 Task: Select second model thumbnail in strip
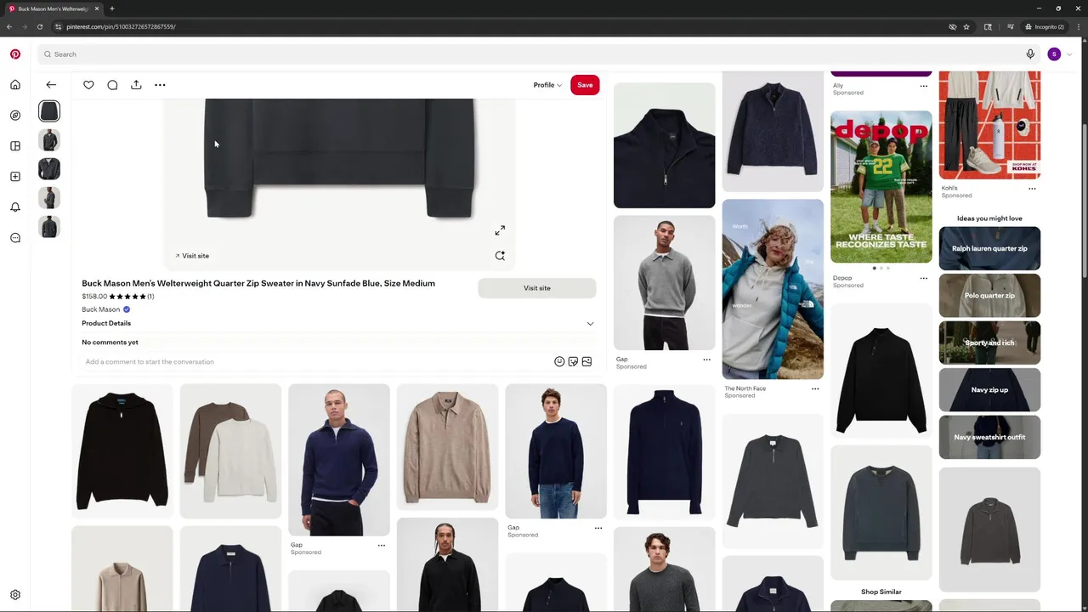pyautogui.click(x=49, y=140)
